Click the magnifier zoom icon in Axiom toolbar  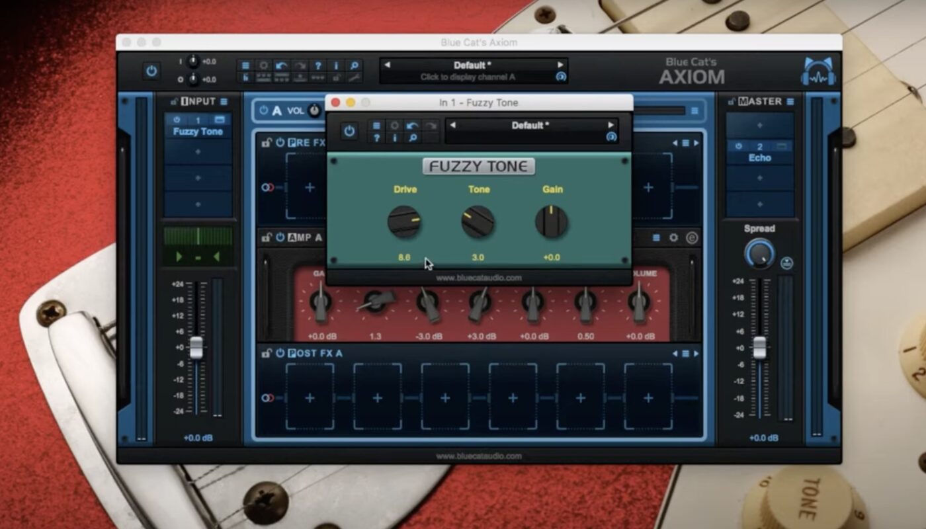[355, 65]
